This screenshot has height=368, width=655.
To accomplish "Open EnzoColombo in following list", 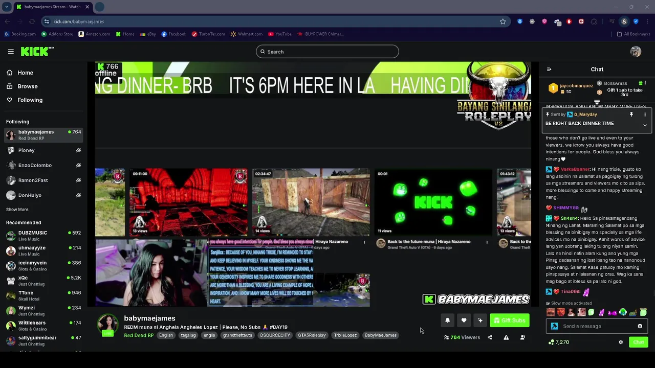I will pyautogui.click(x=43, y=165).
